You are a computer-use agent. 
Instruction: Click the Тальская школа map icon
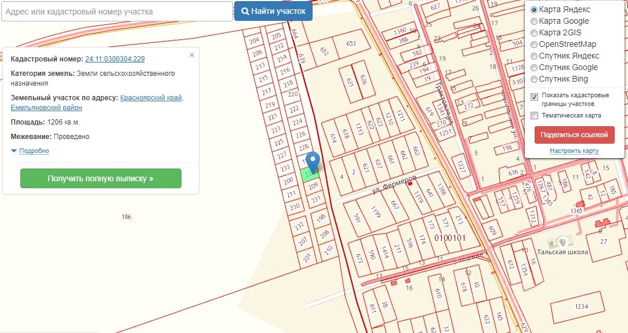[561, 241]
